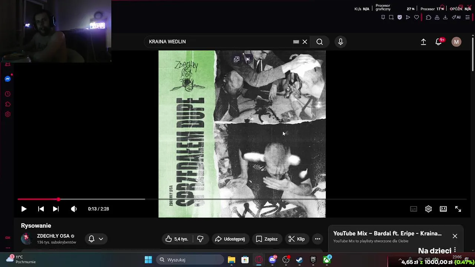This screenshot has height=267, width=475.
Task: Click the Wyszukaj taskbar search box
Action: (x=190, y=260)
